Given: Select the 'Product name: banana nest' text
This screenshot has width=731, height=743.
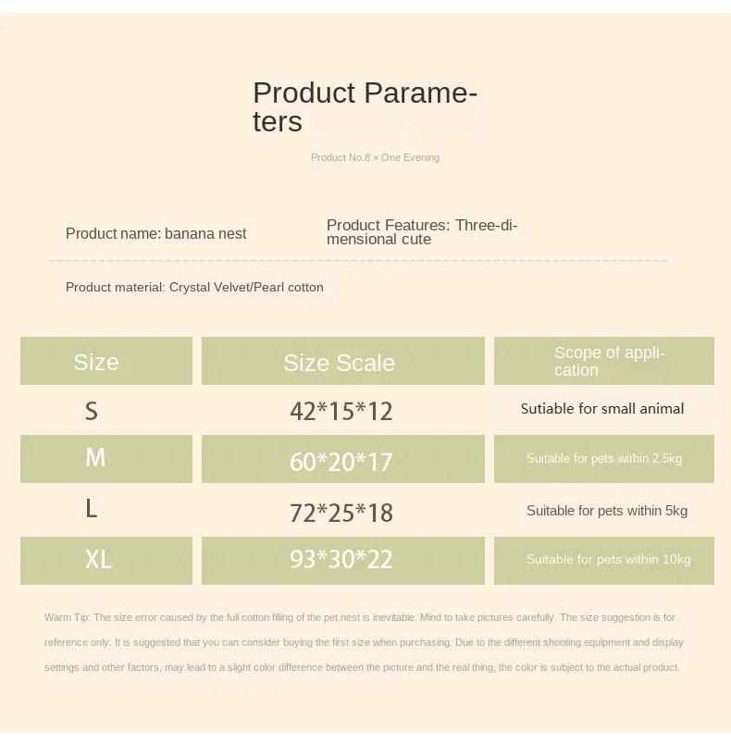Looking at the screenshot, I should [x=155, y=234].
